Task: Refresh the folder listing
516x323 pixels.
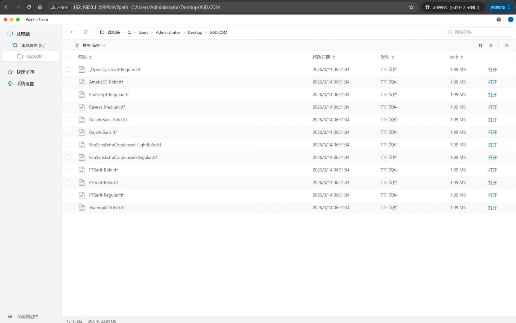Action: [86, 32]
